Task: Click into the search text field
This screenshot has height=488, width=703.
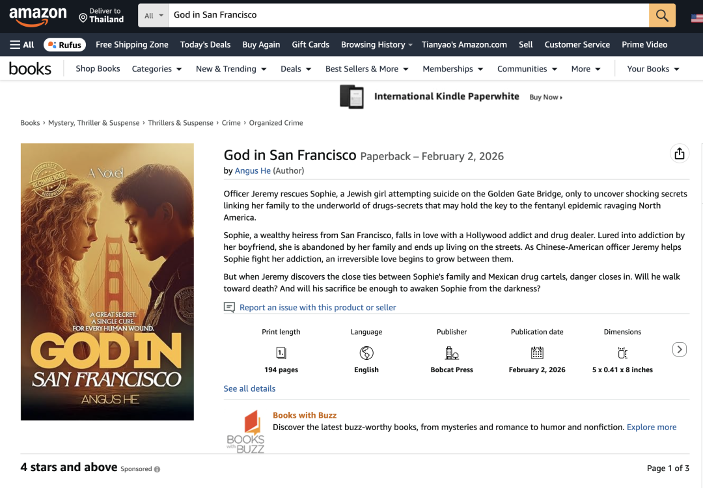Action: tap(407, 15)
